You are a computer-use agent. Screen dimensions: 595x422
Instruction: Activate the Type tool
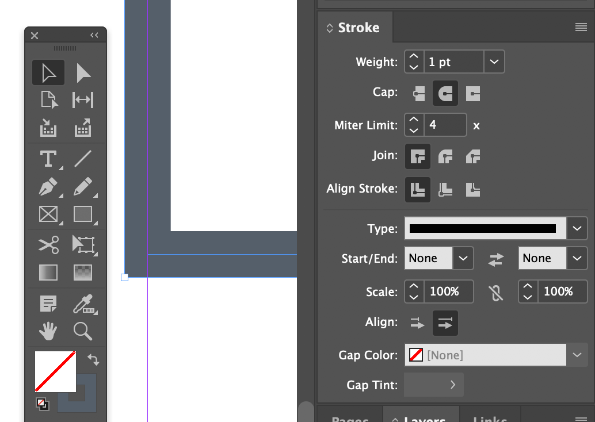(x=48, y=158)
